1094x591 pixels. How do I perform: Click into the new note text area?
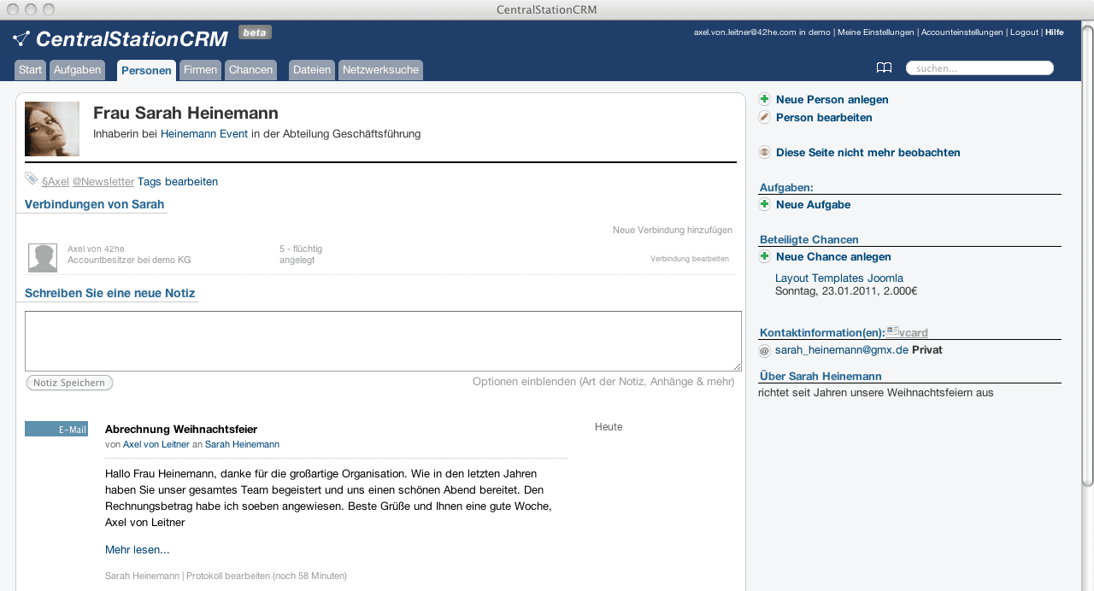point(382,341)
